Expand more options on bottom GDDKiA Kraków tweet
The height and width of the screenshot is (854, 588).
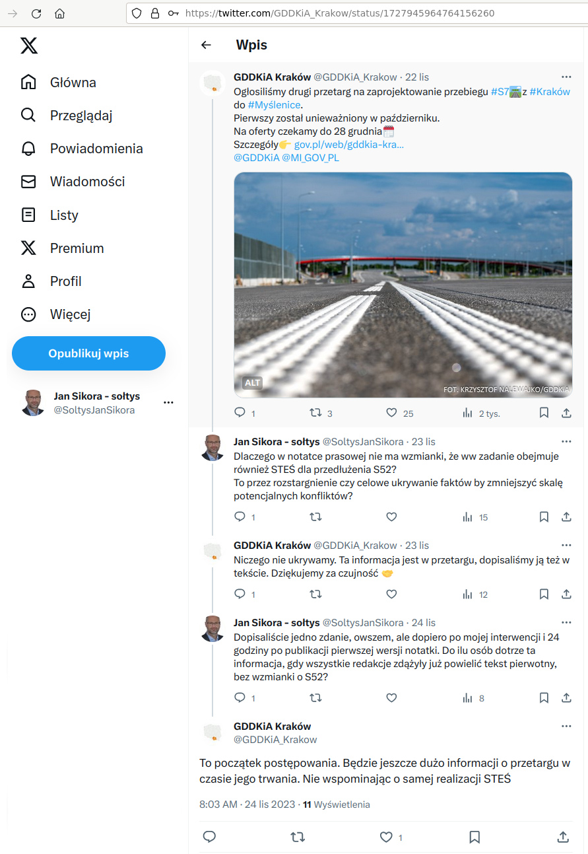click(x=566, y=726)
